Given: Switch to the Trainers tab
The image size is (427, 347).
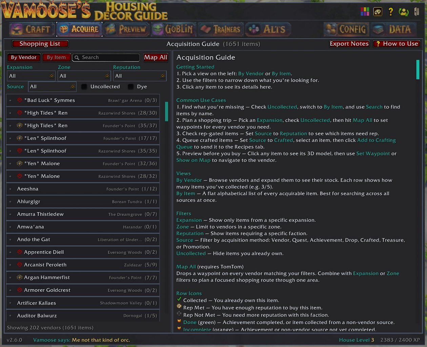Looking at the screenshot, I should (x=221, y=29).
